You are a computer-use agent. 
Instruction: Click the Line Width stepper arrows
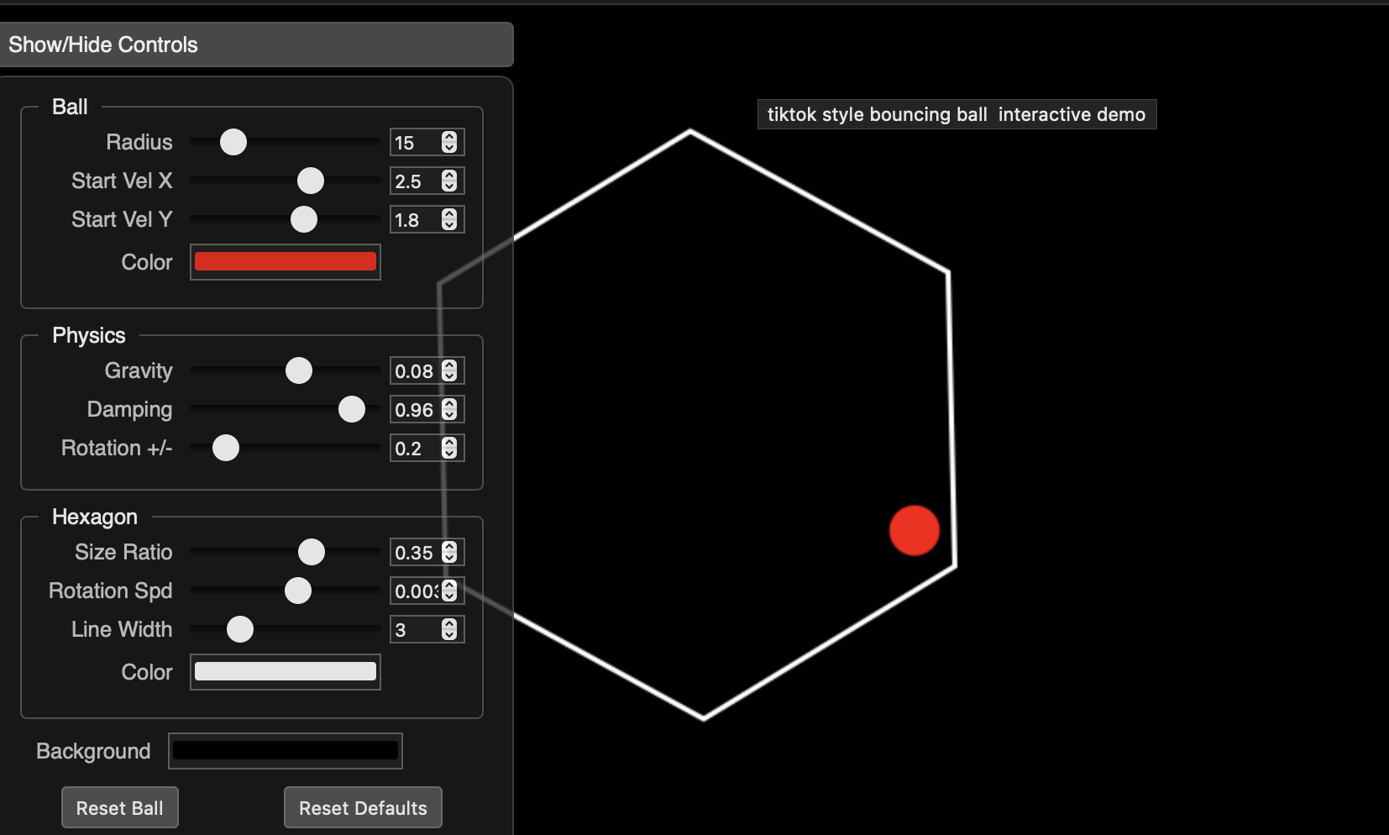coord(449,630)
